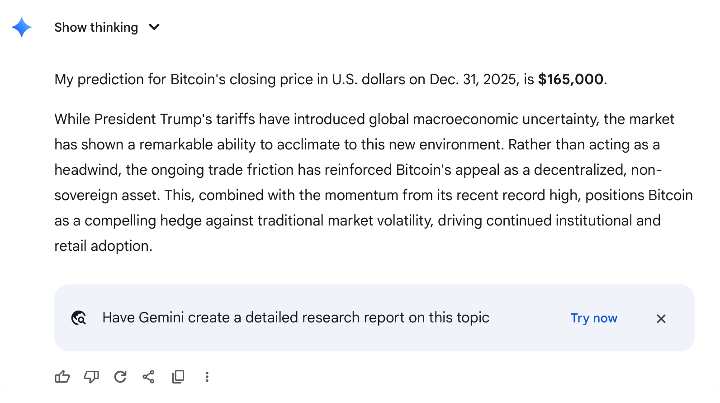Click Try now for the research report

[x=594, y=318]
